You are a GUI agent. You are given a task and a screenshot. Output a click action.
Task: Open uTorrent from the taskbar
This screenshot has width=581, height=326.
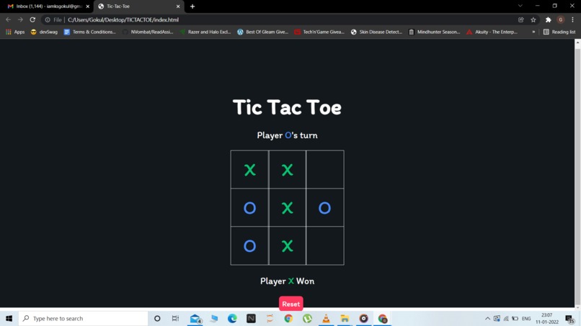[x=307, y=318]
